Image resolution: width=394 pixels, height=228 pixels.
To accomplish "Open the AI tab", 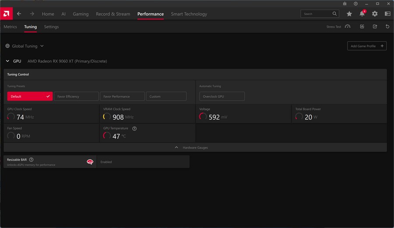I will coord(63,14).
